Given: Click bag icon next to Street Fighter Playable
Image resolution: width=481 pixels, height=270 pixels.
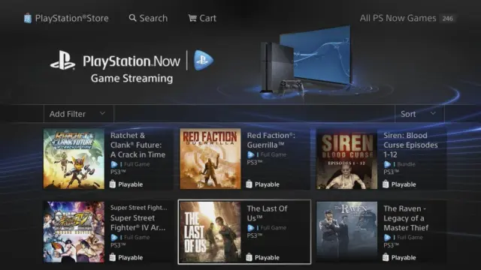Looking at the screenshot, I should (113, 257).
